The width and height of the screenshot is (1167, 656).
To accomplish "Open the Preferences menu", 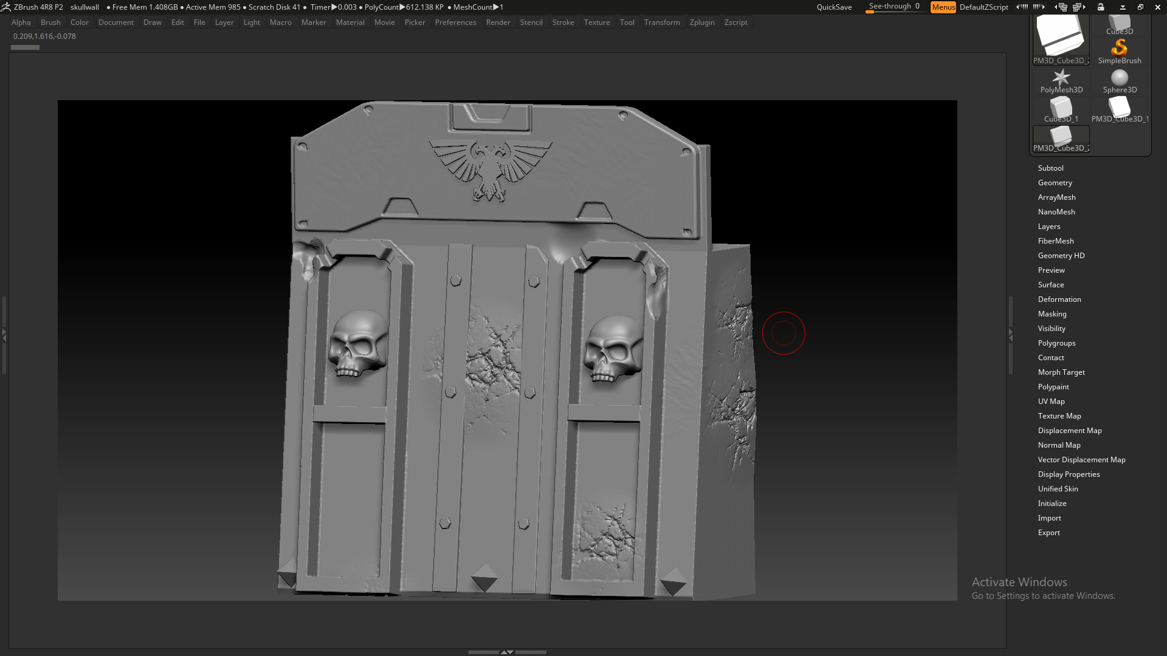I will [456, 22].
